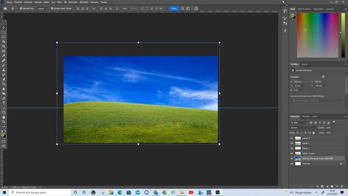The width and height of the screenshot is (348, 196).
Task: Select the Eyedropper tool
Action: [4, 56]
